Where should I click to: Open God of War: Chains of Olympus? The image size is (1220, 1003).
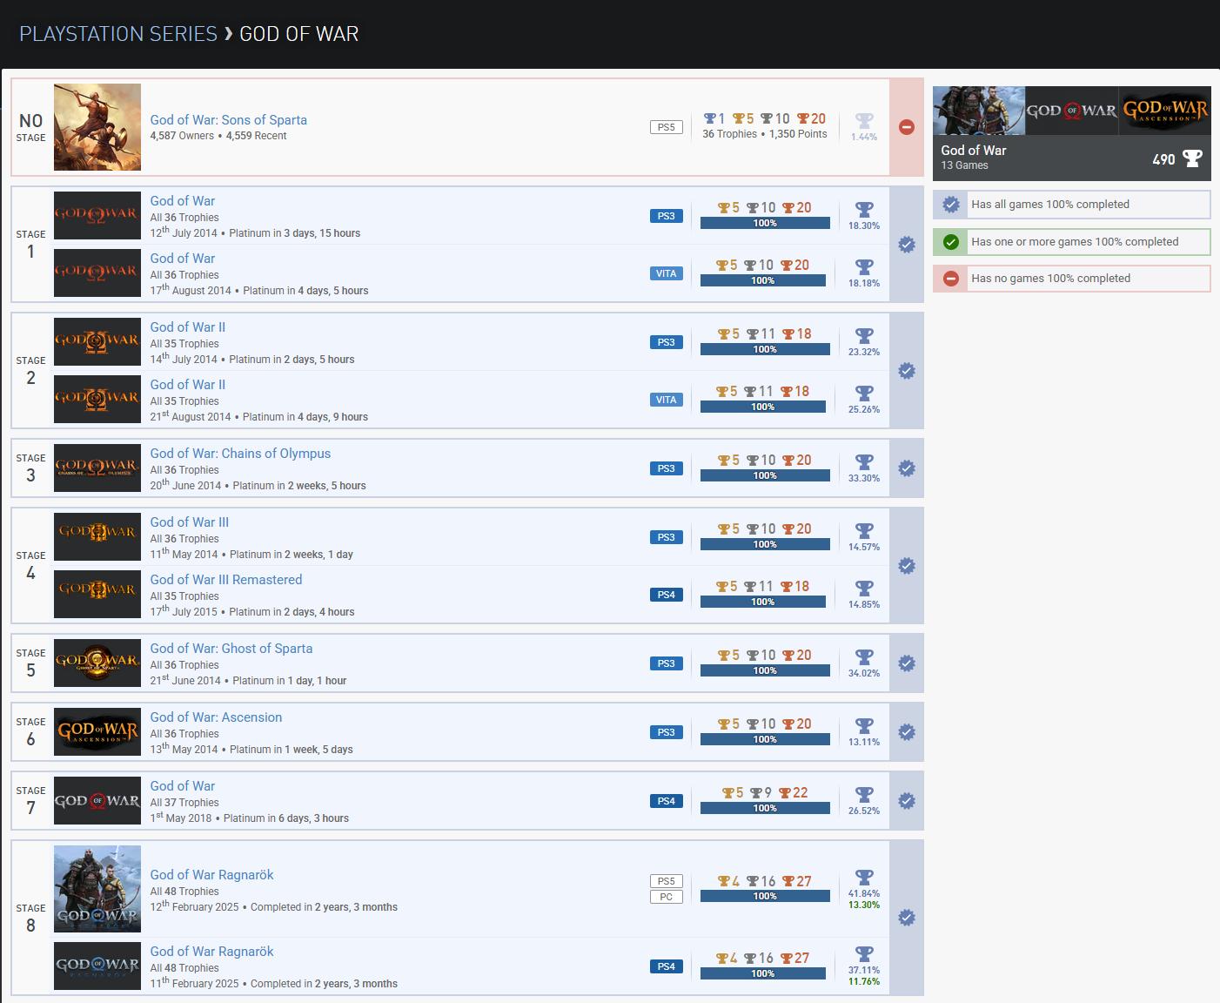(240, 454)
